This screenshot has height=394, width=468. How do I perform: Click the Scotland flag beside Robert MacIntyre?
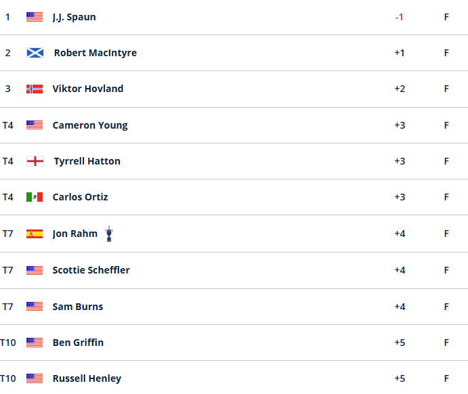point(35,53)
